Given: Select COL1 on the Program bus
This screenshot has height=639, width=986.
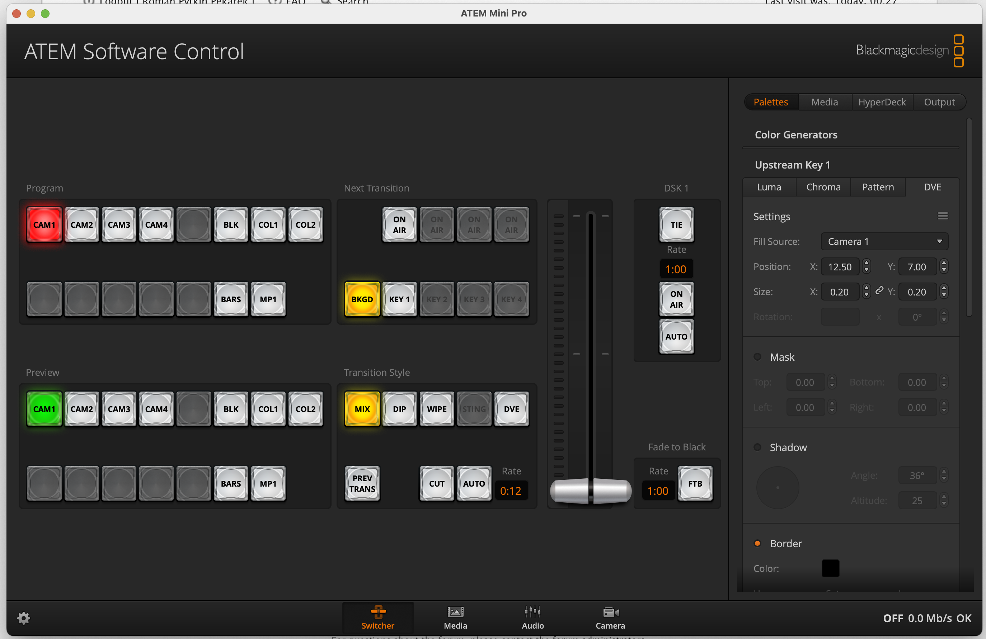Looking at the screenshot, I should tap(268, 225).
